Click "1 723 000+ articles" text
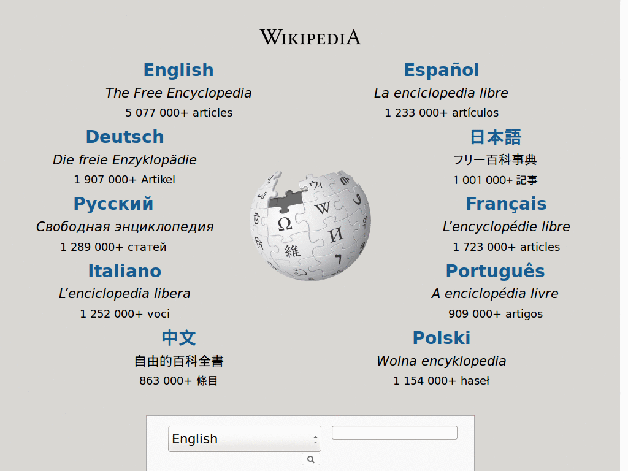628x471 pixels. tap(506, 247)
